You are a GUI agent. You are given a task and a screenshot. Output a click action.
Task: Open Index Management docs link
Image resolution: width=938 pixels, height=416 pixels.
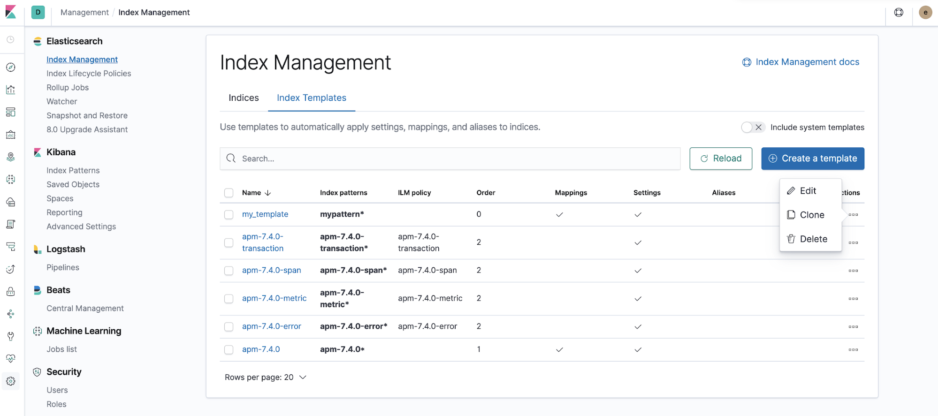801,62
